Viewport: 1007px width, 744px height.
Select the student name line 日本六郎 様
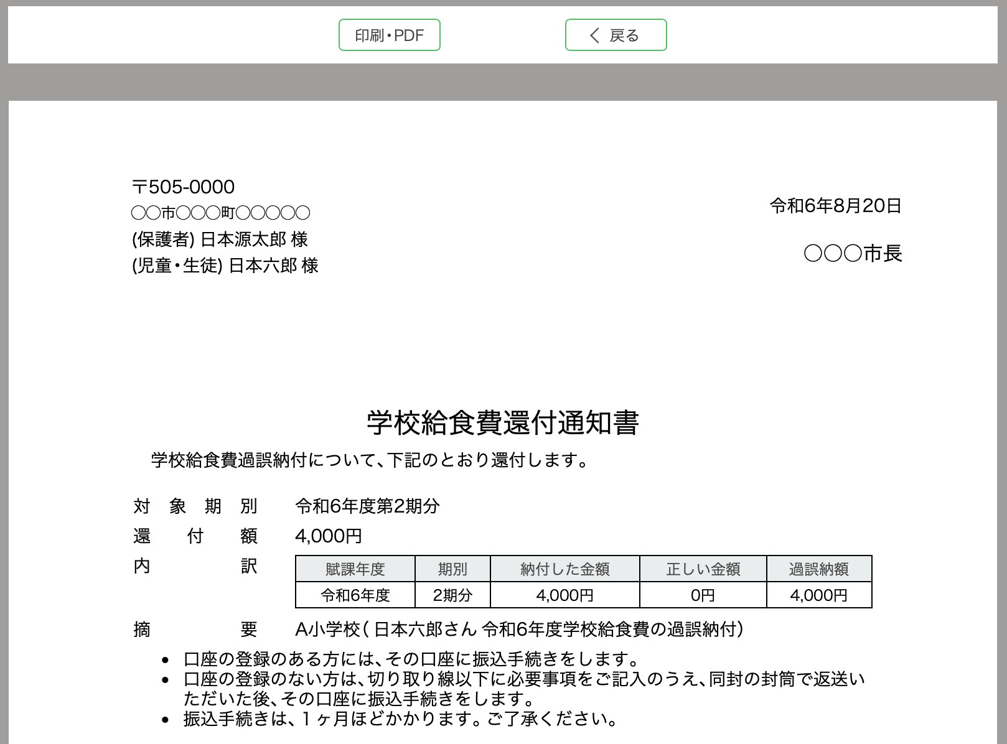(225, 266)
